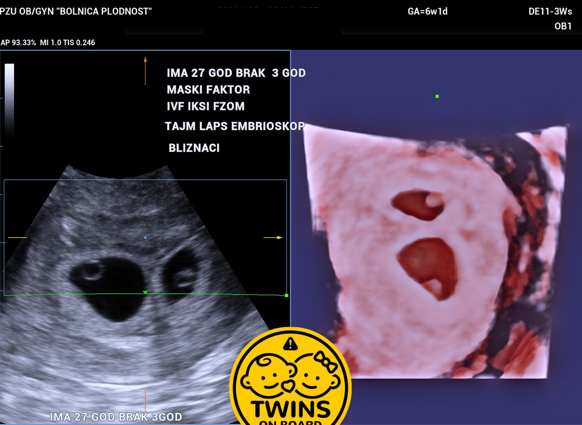Click the PZU OB/GYN "BOLNICA PLODNOST" header

tap(76, 12)
